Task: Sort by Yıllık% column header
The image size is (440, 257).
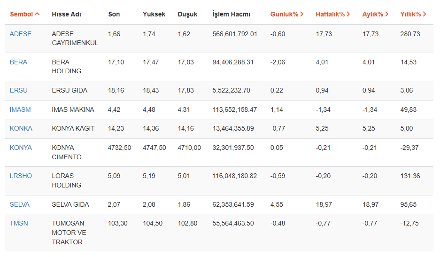Action: click(x=413, y=14)
